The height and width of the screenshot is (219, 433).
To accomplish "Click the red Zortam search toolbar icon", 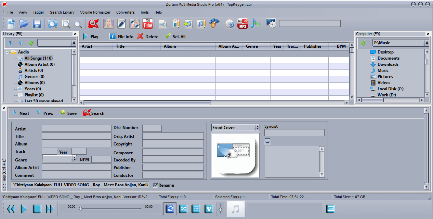I will 93,24.
